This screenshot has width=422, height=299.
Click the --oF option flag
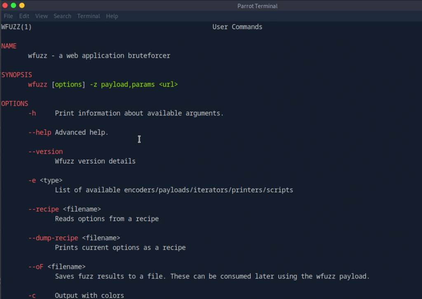[x=36, y=266]
